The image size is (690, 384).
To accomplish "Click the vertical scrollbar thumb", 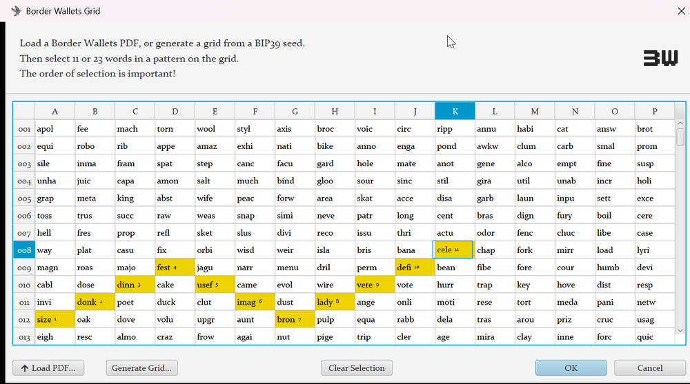I will pyautogui.click(x=680, y=137).
